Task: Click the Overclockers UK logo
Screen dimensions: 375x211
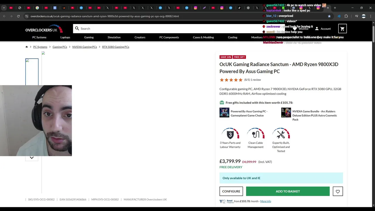Action: pyautogui.click(x=44, y=29)
